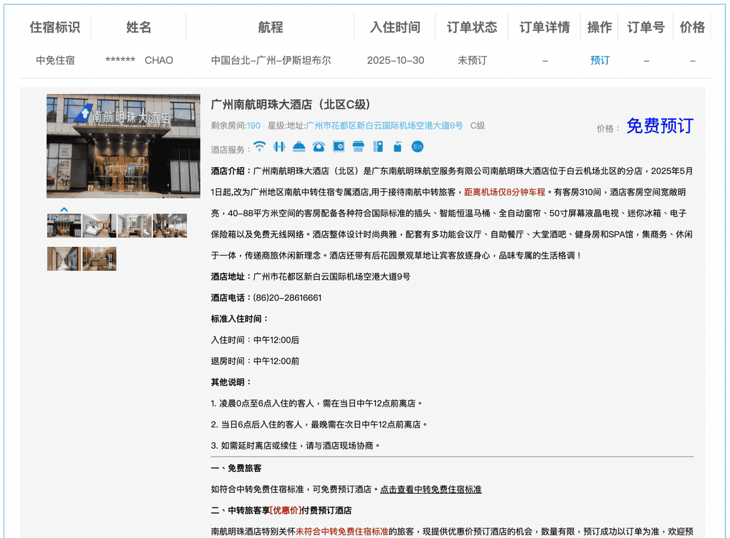Click the gym dumbbell service icon
The width and height of the screenshot is (730, 538).
279,147
